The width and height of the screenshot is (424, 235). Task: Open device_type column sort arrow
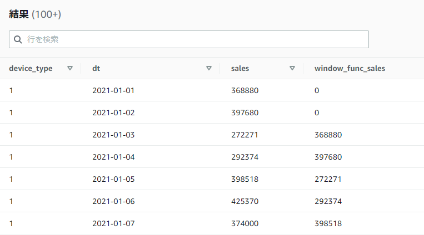click(x=70, y=68)
